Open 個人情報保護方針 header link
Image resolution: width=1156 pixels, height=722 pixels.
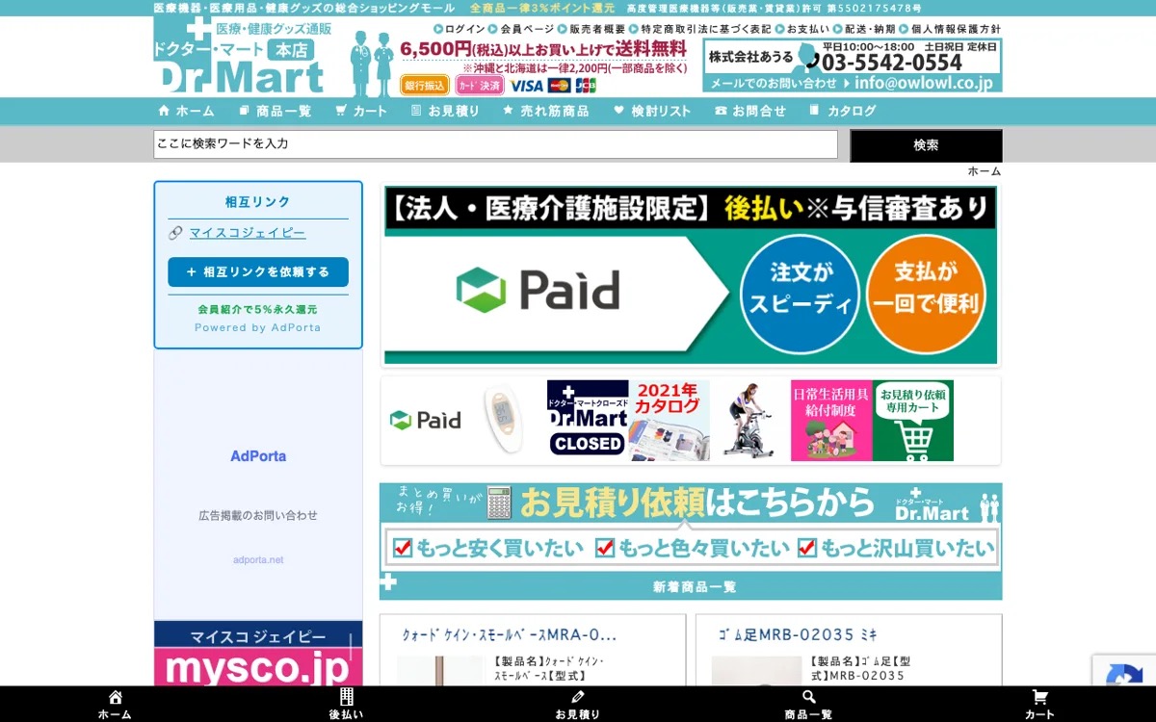click(950, 29)
